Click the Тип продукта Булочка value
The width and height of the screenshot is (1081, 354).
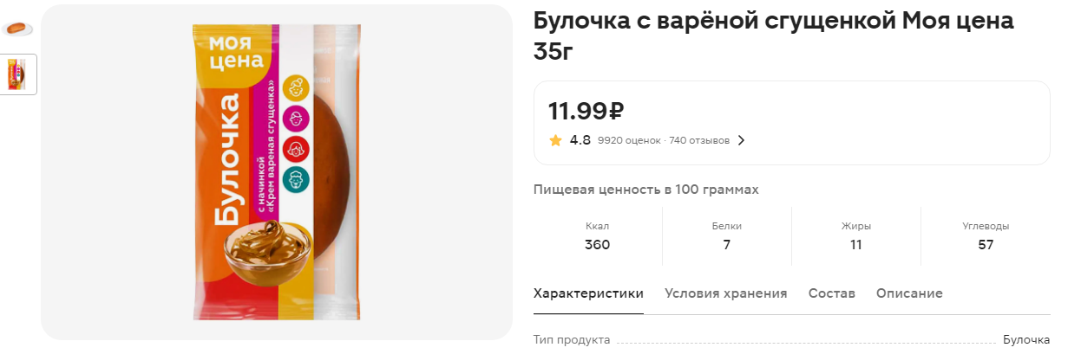pyautogui.click(x=1026, y=340)
